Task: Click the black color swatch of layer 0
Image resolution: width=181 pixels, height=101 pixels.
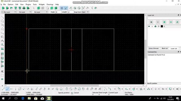Action: point(162,26)
